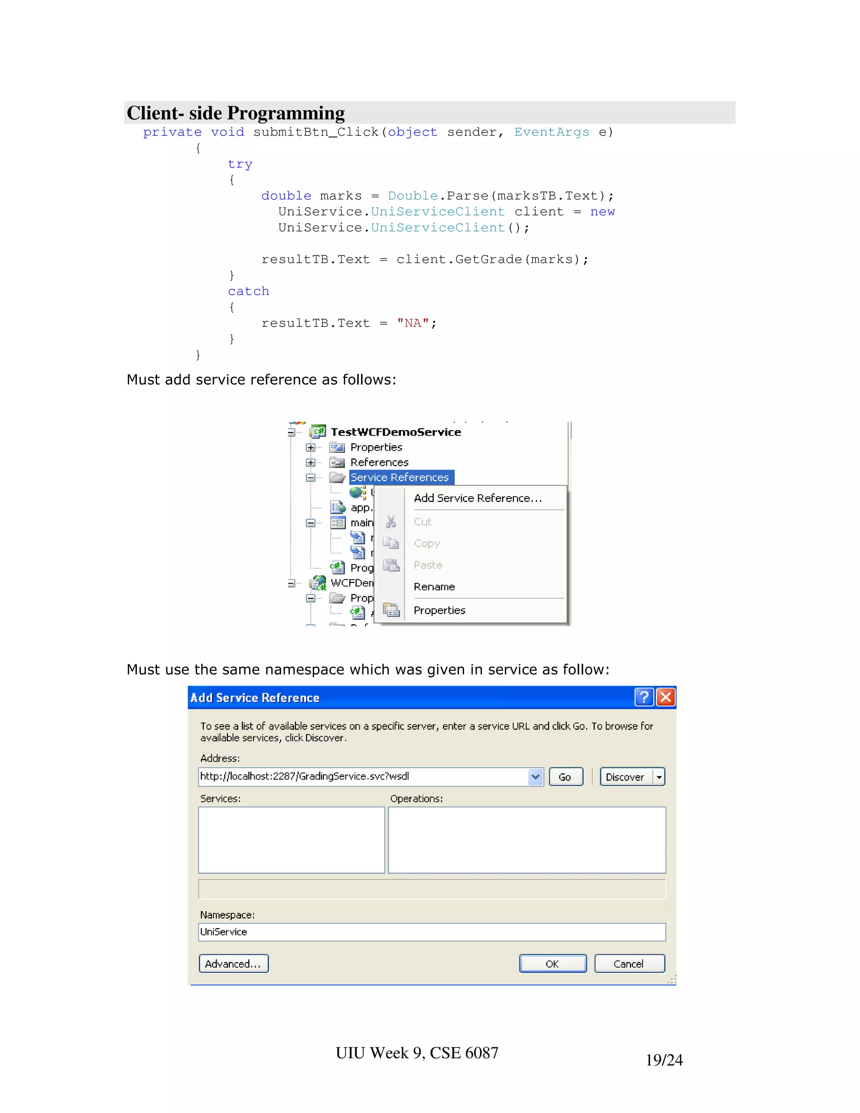Expand the References node

(x=310, y=463)
